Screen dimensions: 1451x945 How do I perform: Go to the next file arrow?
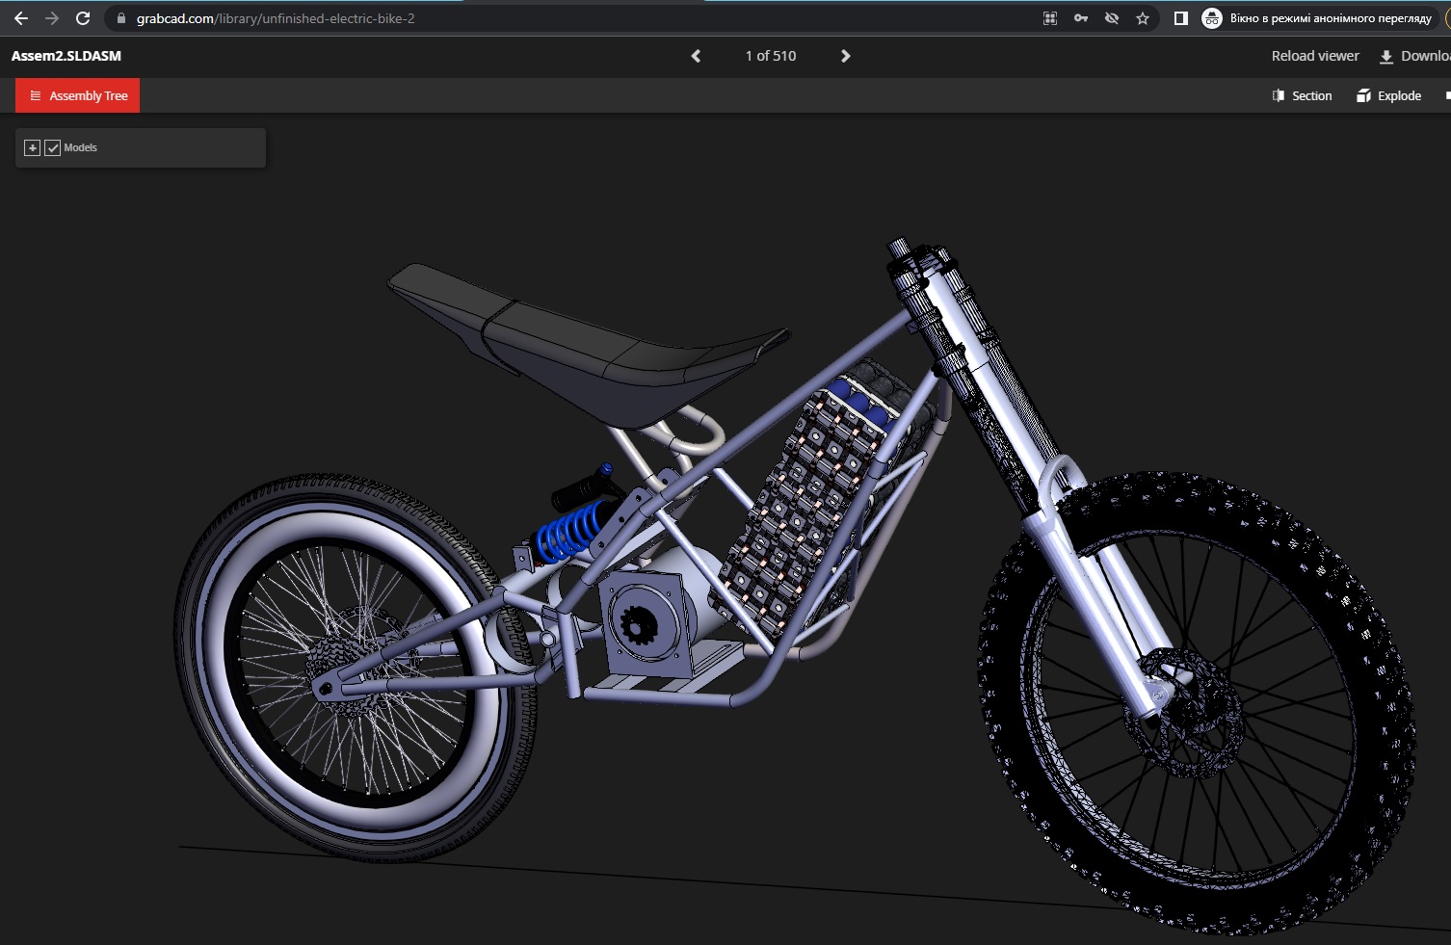click(845, 56)
